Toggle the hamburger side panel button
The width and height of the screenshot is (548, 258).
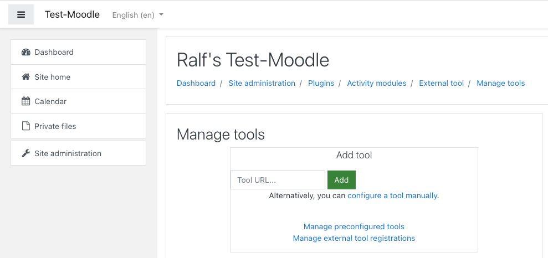[21, 14]
